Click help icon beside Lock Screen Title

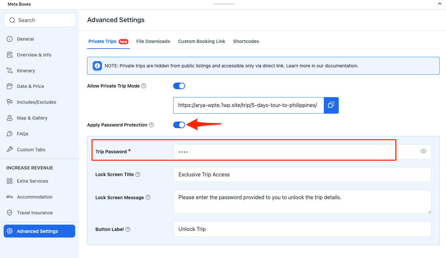(x=138, y=174)
